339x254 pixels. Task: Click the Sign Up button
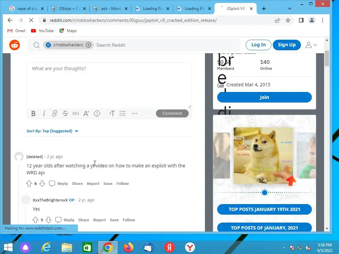[x=287, y=45]
